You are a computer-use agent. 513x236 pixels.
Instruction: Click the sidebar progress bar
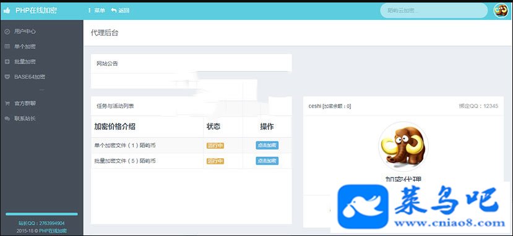click(41, 214)
